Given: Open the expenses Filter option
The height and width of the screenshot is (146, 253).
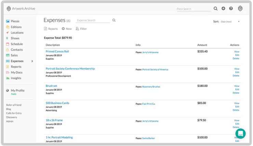Looking at the screenshot, I should (81, 29).
